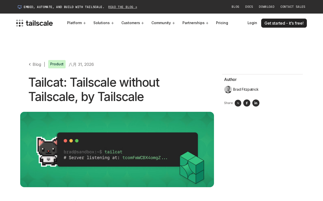Open Blog in top bar
The width and height of the screenshot is (323, 201).
click(235, 7)
